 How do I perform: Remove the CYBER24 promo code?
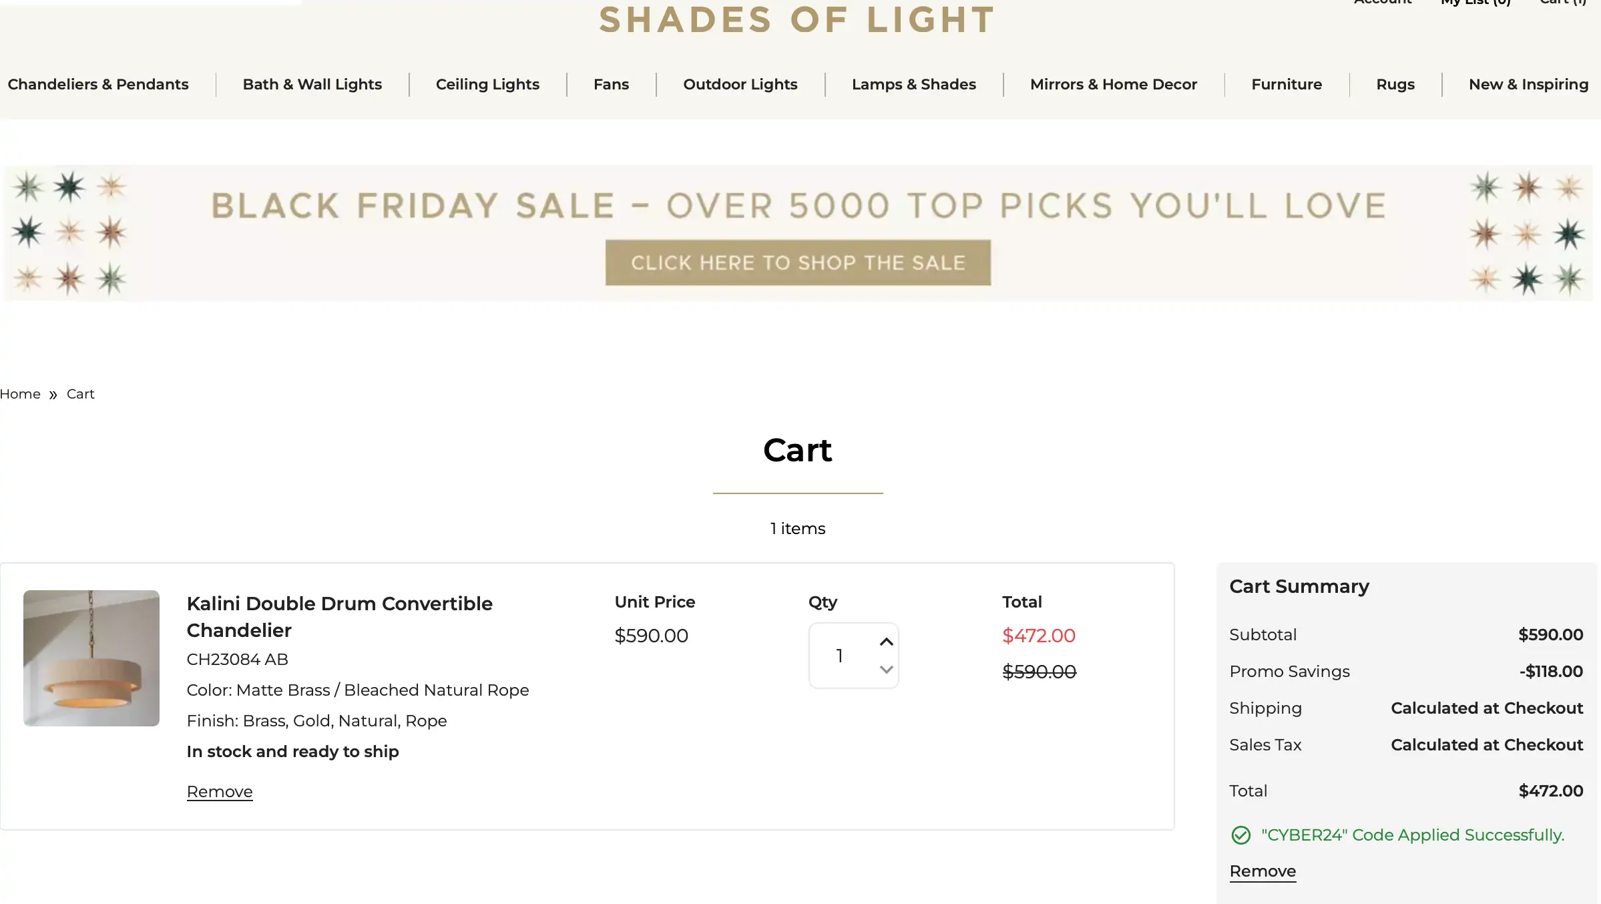pyautogui.click(x=1262, y=871)
